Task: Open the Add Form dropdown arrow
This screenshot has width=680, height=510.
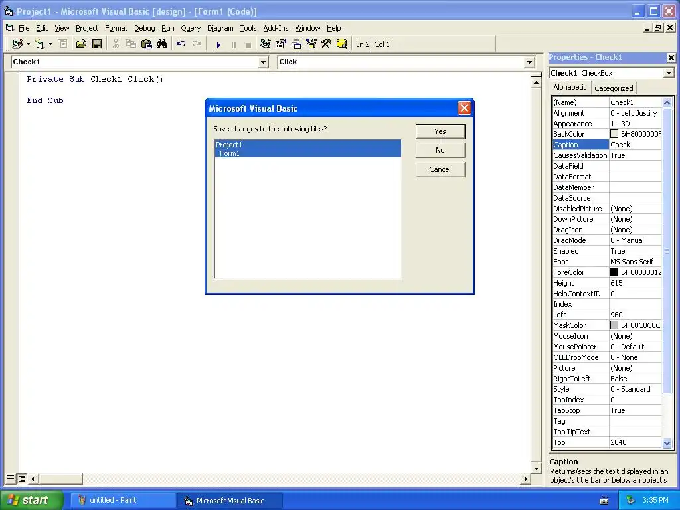Action: (x=50, y=44)
